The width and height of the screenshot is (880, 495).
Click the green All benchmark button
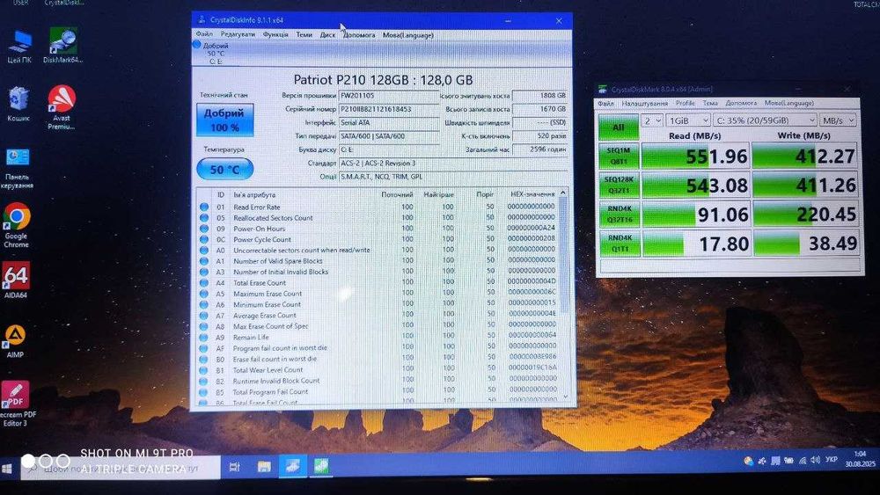pos(619,127)
